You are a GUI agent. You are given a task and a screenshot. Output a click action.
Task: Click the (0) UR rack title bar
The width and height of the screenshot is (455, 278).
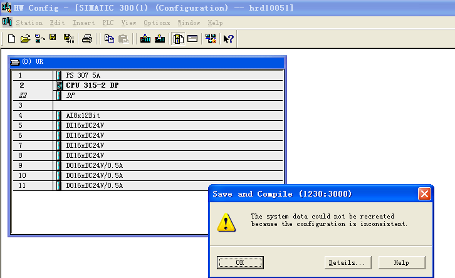(147, 62)
